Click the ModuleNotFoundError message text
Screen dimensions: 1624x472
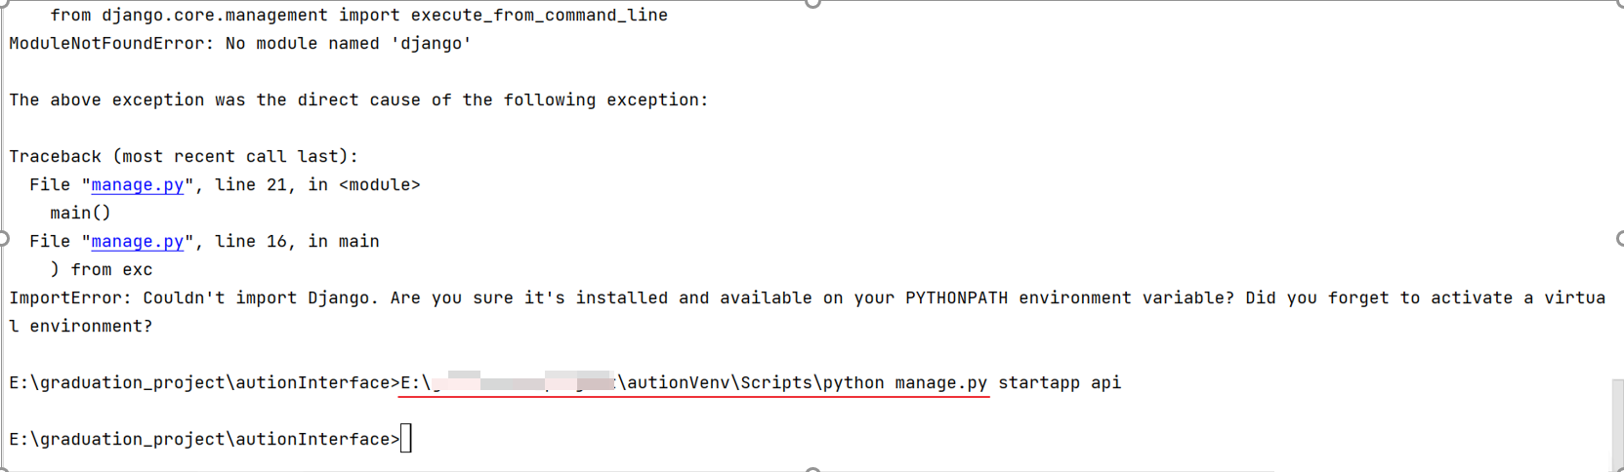(240, 44)
